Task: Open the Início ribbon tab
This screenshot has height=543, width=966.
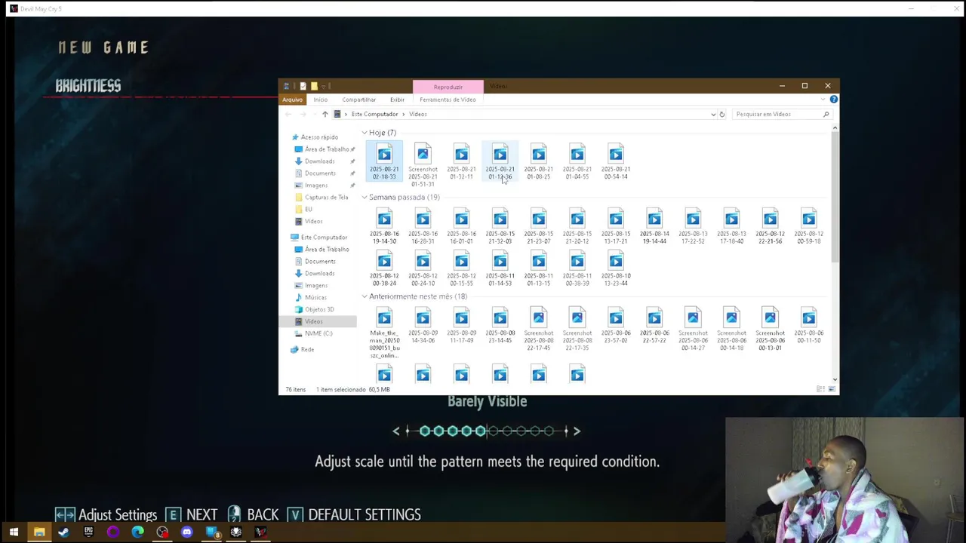Action: (321, 100)
